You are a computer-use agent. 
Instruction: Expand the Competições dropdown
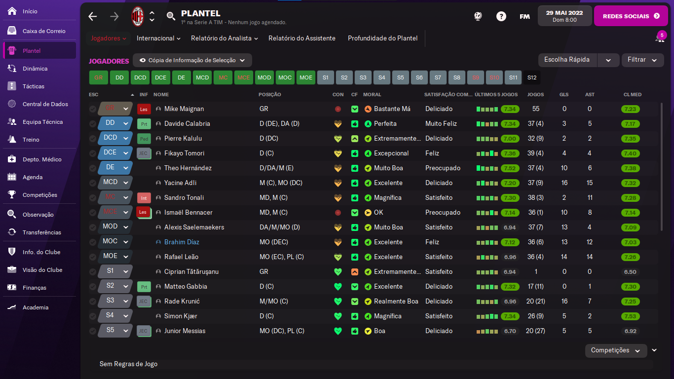pos(616,350)
